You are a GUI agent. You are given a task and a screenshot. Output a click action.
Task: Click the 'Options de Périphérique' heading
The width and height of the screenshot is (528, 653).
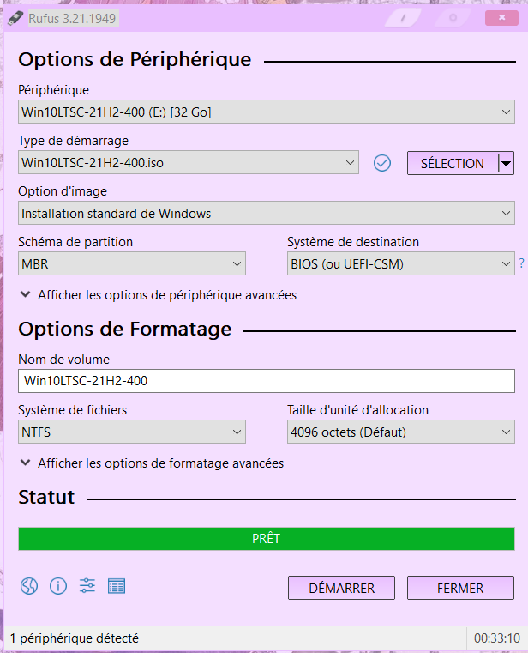click(x=135, y=59)
